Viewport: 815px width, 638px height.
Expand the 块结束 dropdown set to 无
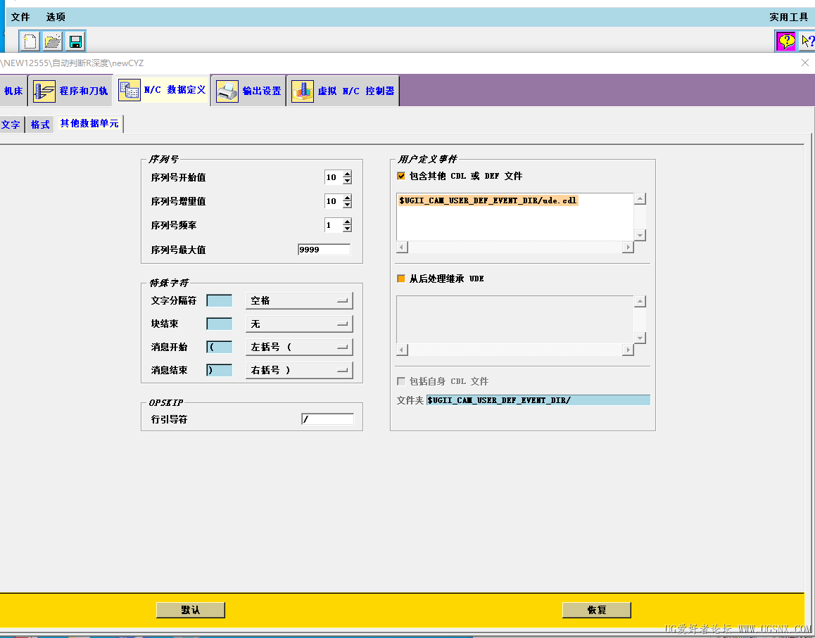coord(299,323)
